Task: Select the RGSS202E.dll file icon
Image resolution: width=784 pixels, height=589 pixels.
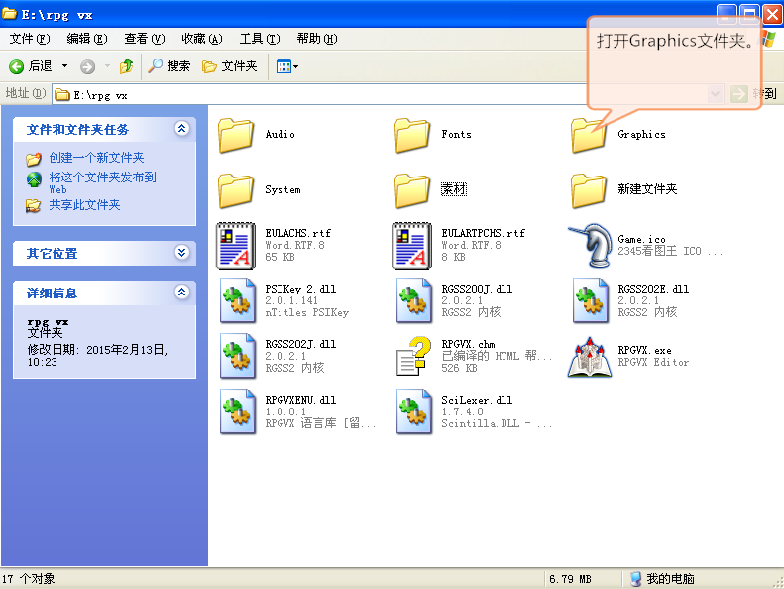Action: tap(591, 300)
